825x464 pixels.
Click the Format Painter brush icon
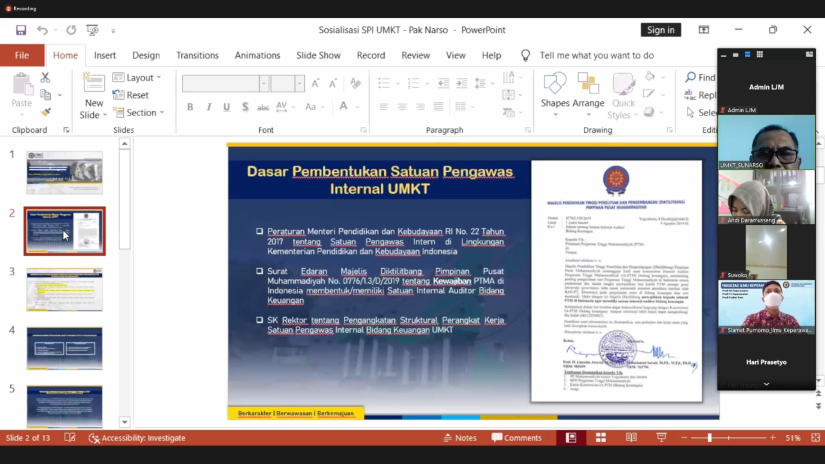pyautogui.click(x=46, y=112)
